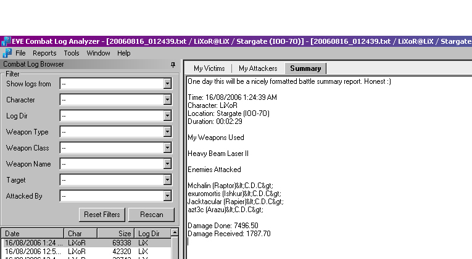The width and height of the screenshot is (472, 259).
Task: Click the 'azt3c (Arazu)' enemy line
Action: pyautogui.click(x=225, y=210)
